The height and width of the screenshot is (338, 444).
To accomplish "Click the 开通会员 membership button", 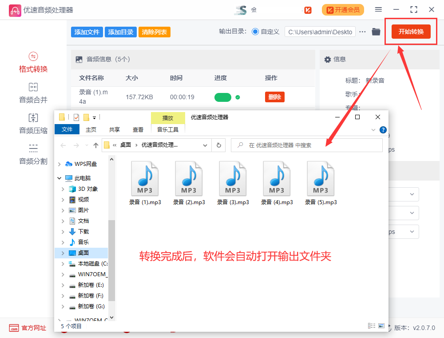I will tap(343, 10).
